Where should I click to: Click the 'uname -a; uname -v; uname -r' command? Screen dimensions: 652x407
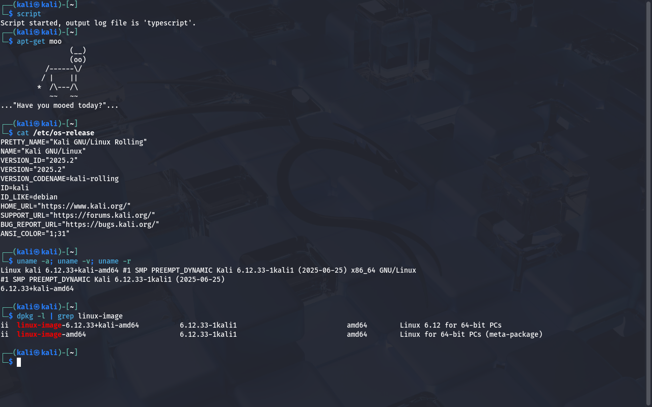(74, 261)
